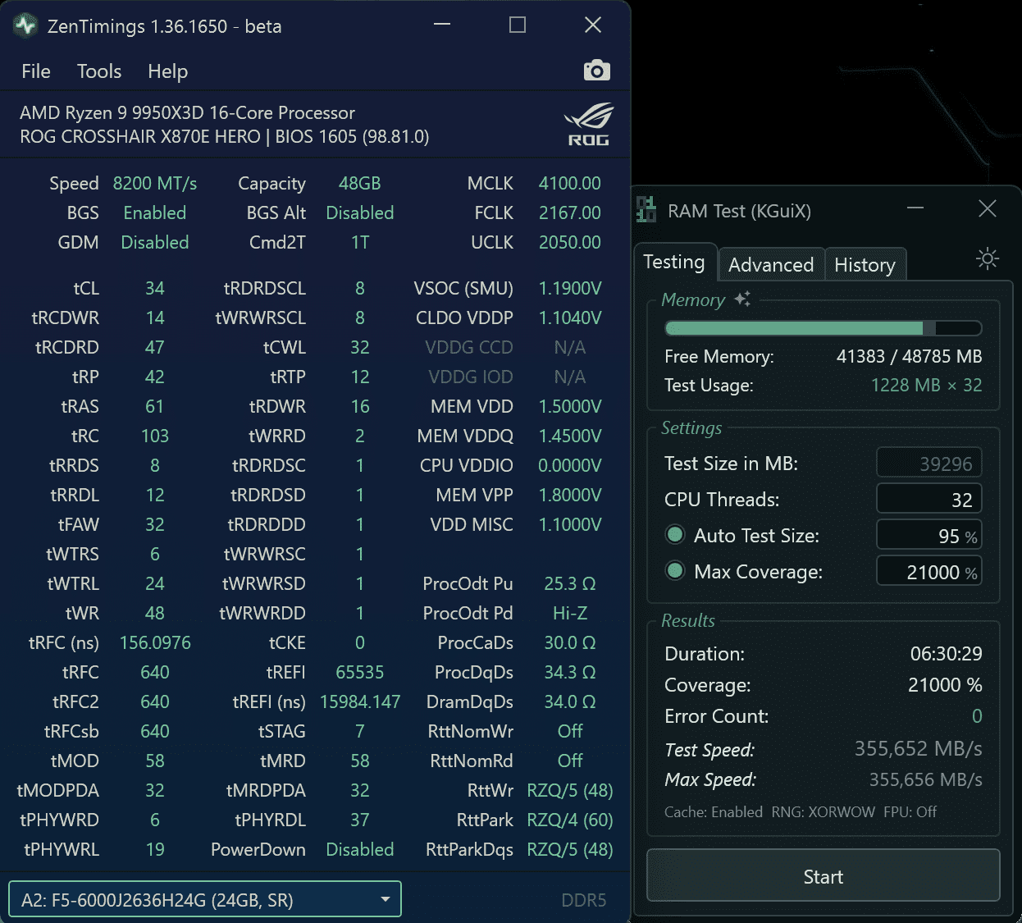Click the tSTAG value 7
This screenshot has height=923, width=1022.
click(360, 731)
